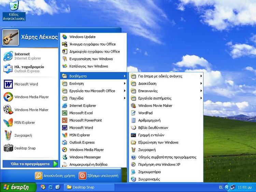The image size is (256, 192).
Task: Launch Windows Movie Maker from recent programs
Action: click(29, 109)
